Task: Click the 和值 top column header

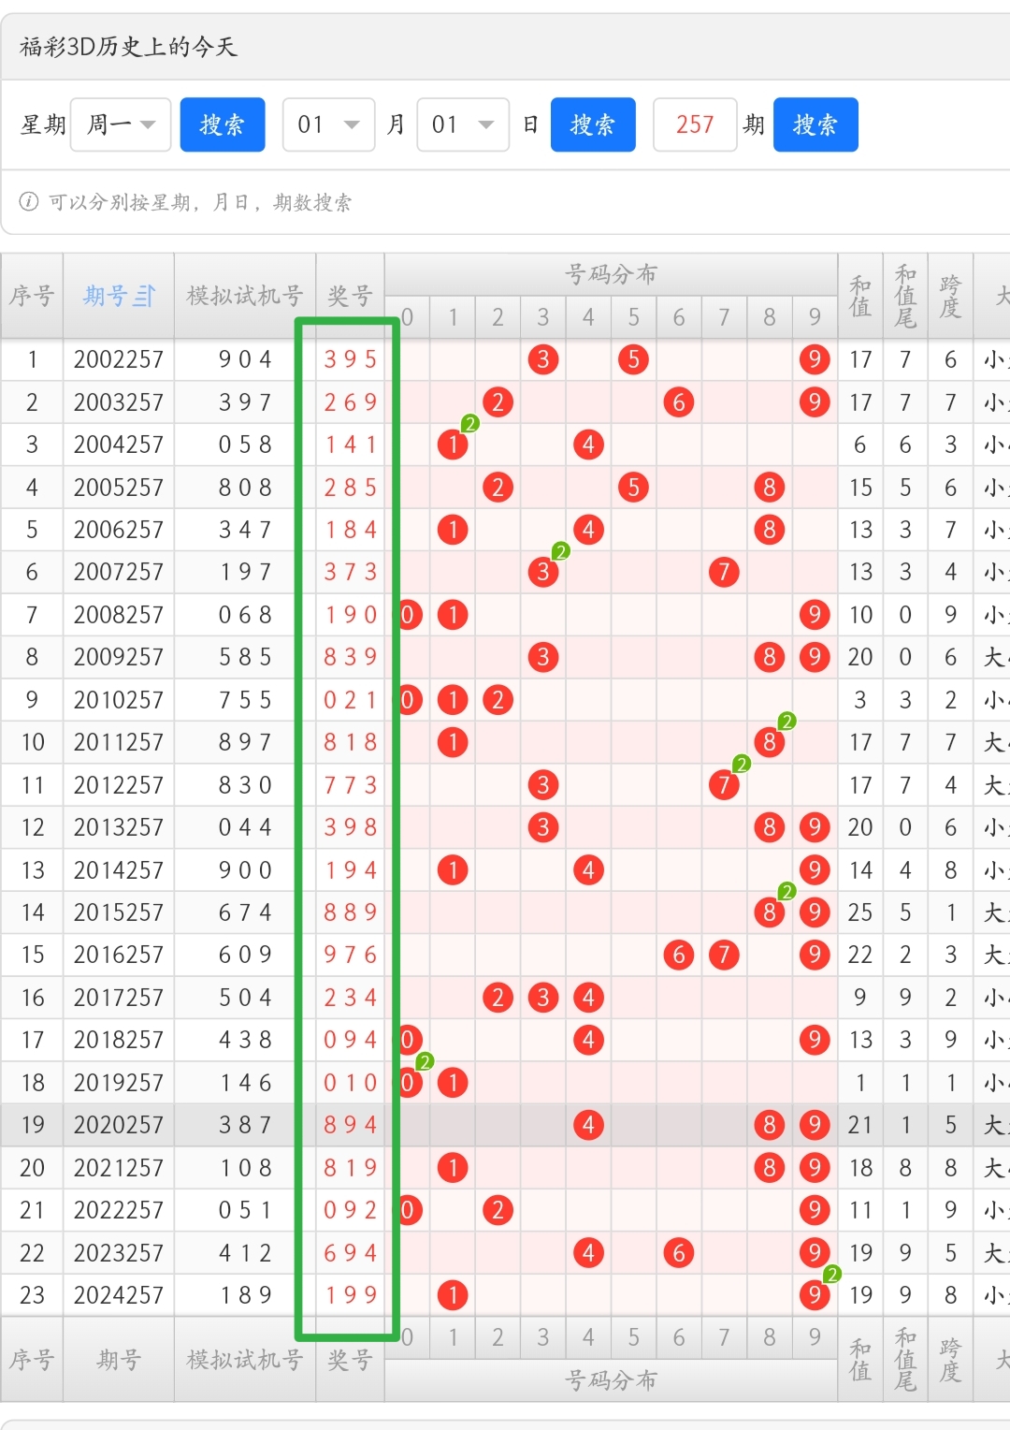Action: click(860, 296)
